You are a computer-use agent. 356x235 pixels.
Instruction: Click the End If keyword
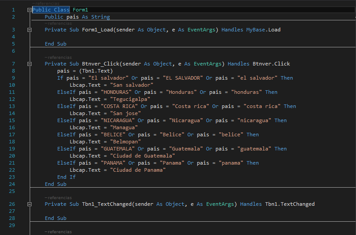[67, 177]
